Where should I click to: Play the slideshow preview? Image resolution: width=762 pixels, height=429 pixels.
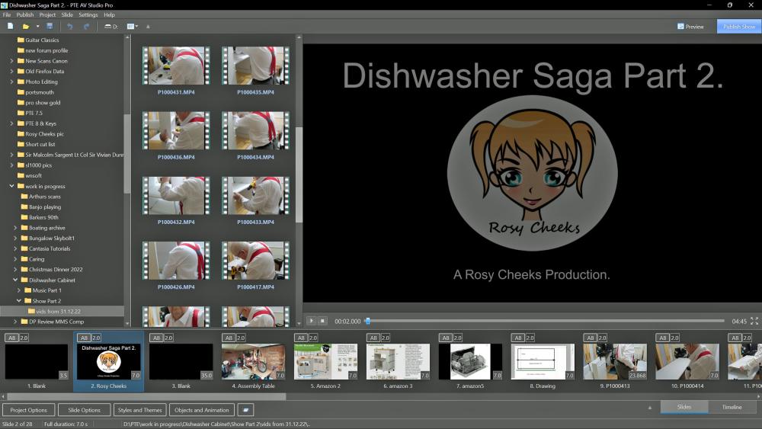pyautogui.click(x=311, y=321)
